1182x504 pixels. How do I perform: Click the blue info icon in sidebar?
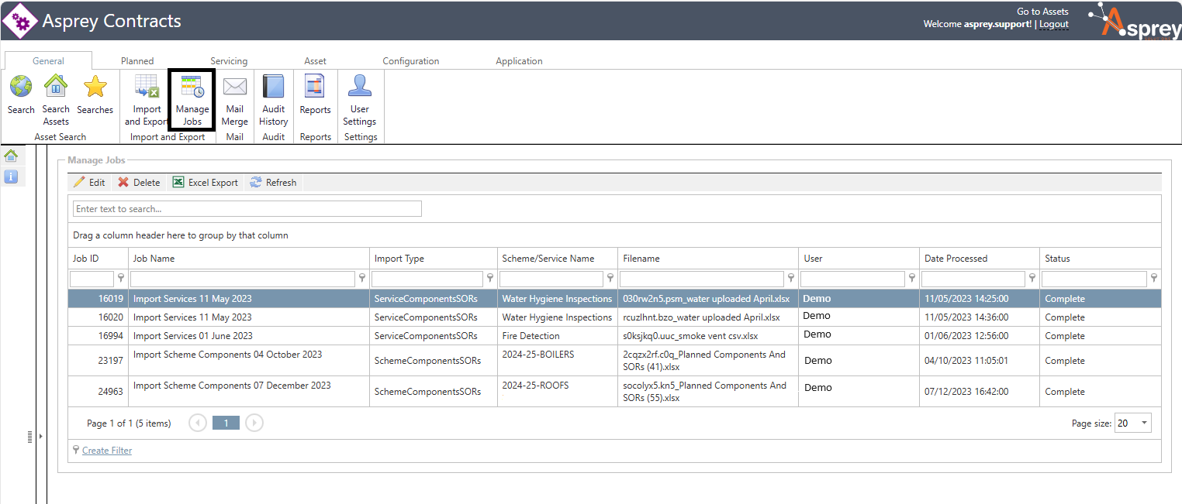(11, 177)
